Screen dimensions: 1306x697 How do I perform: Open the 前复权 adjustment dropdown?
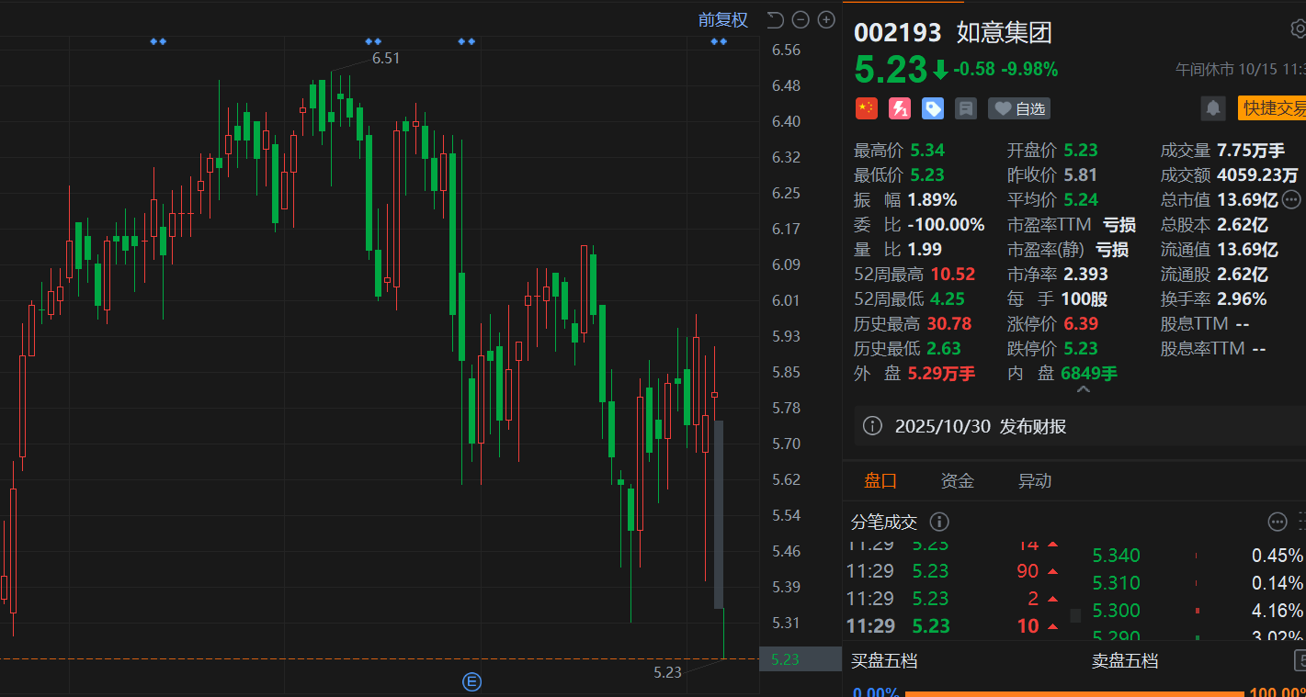coord(723,19)
